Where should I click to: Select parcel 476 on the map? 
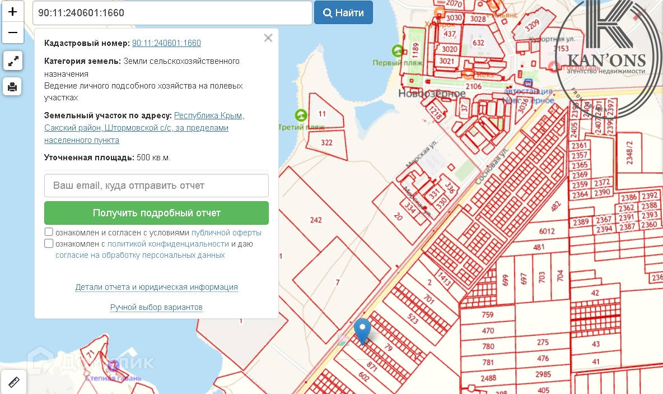(543, 359)
